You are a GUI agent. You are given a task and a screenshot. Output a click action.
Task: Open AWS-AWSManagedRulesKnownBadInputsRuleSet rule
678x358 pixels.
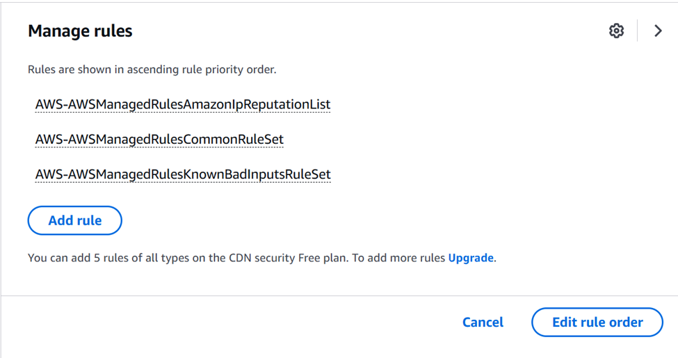[x=183, y=174]
